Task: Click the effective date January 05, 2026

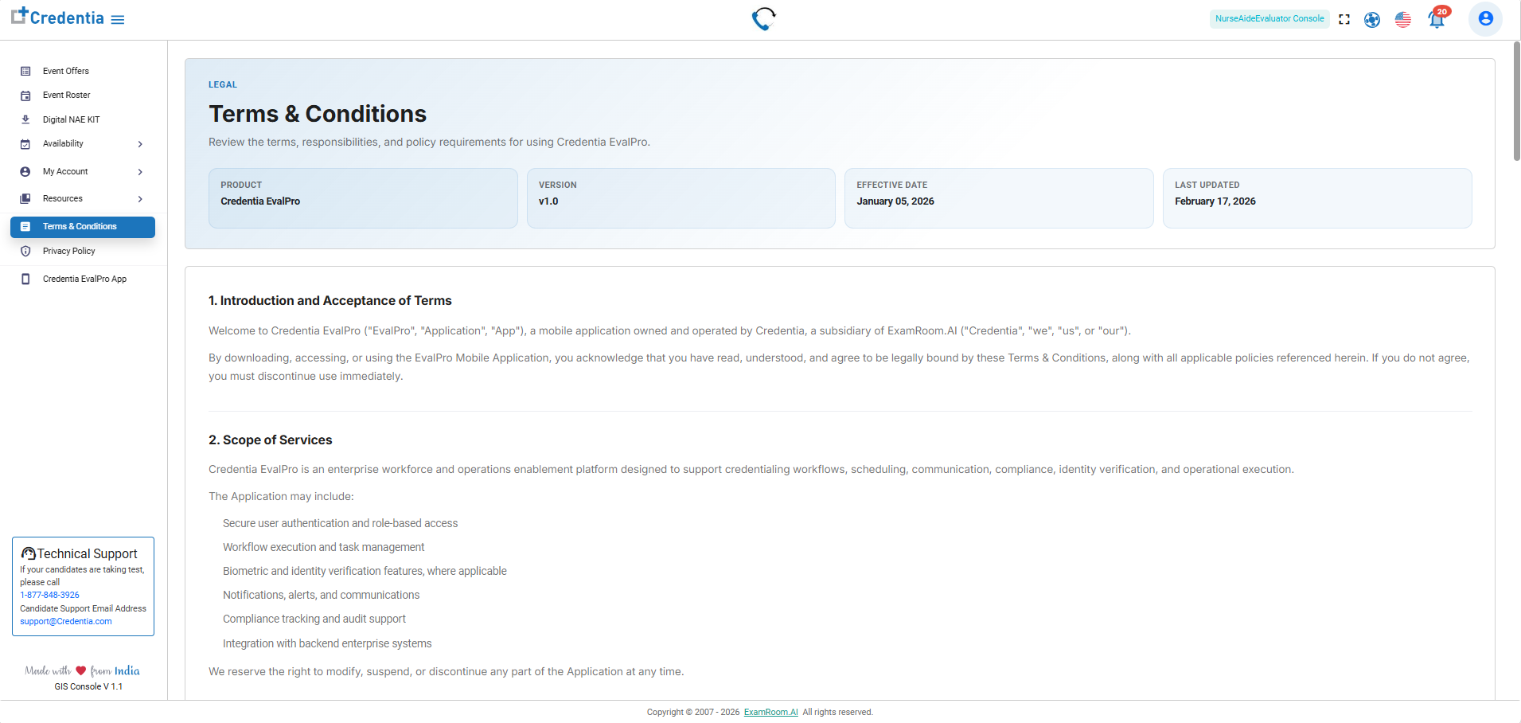Action: tap(895, 201)
